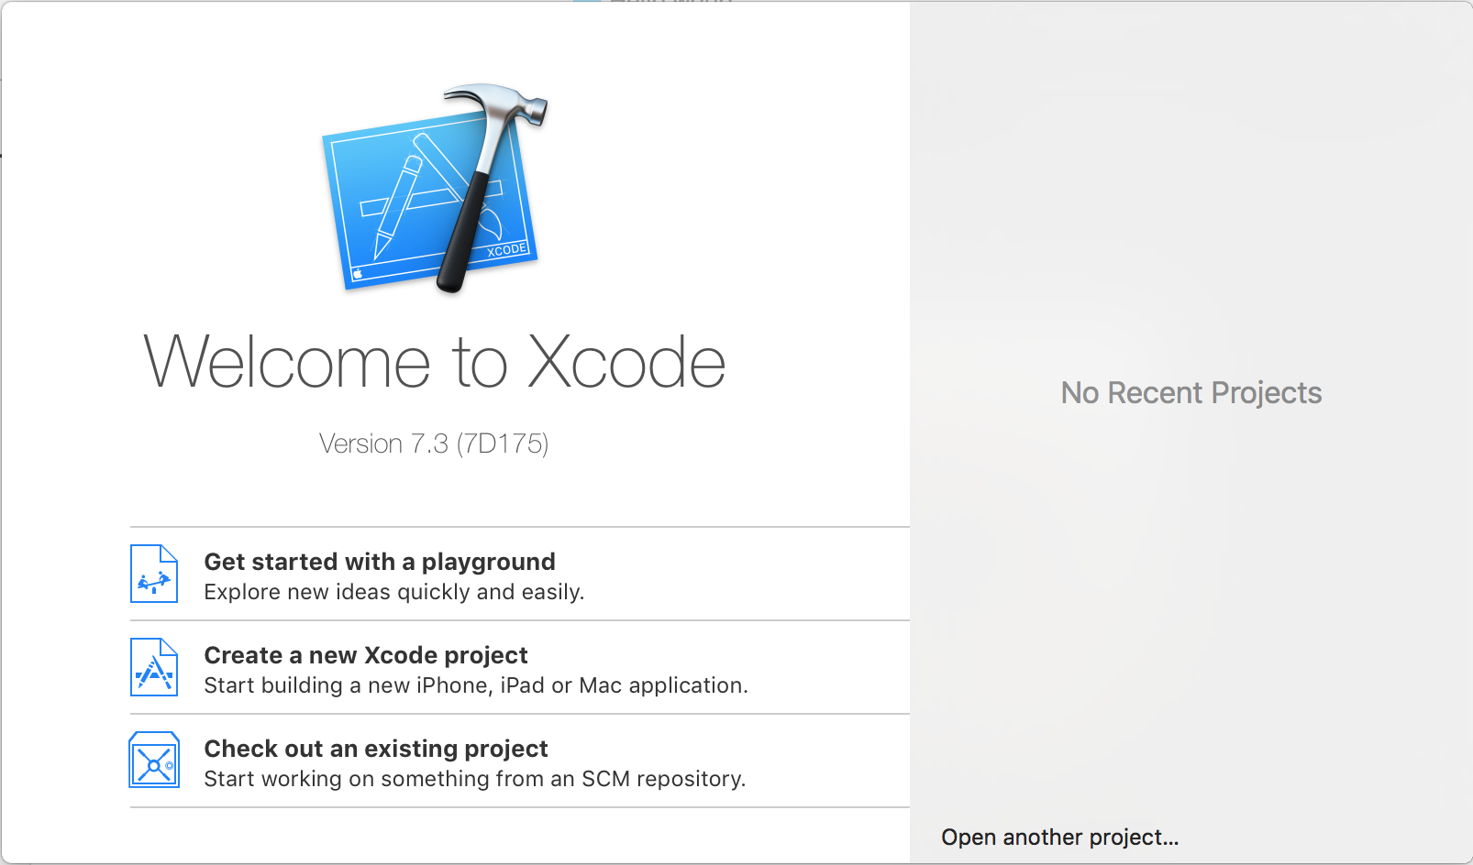
Task: Click the "XCODE" label on the blueprint logo
Action: click(x=506, y=250)
